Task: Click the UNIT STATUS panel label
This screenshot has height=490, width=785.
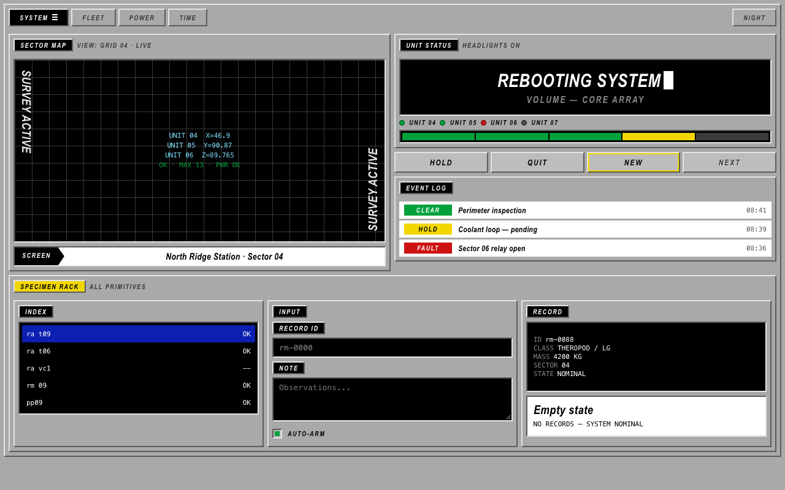Action: [429, 45]
